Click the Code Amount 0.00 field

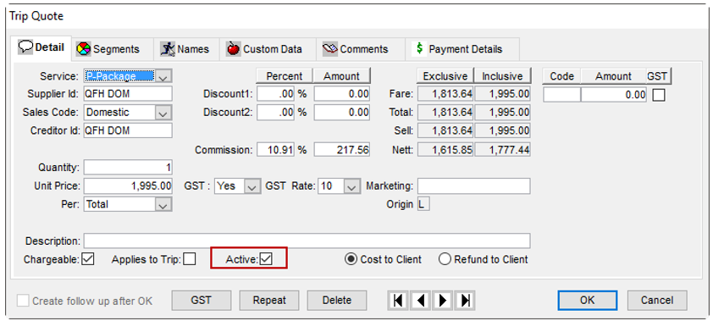click(x=613, y=95)
